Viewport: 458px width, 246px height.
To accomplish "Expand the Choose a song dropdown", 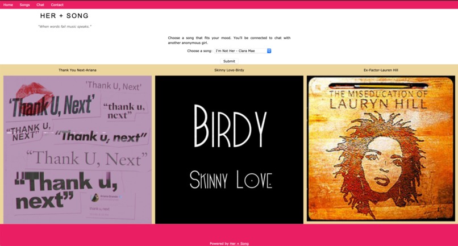I will (x=243, y=51).
